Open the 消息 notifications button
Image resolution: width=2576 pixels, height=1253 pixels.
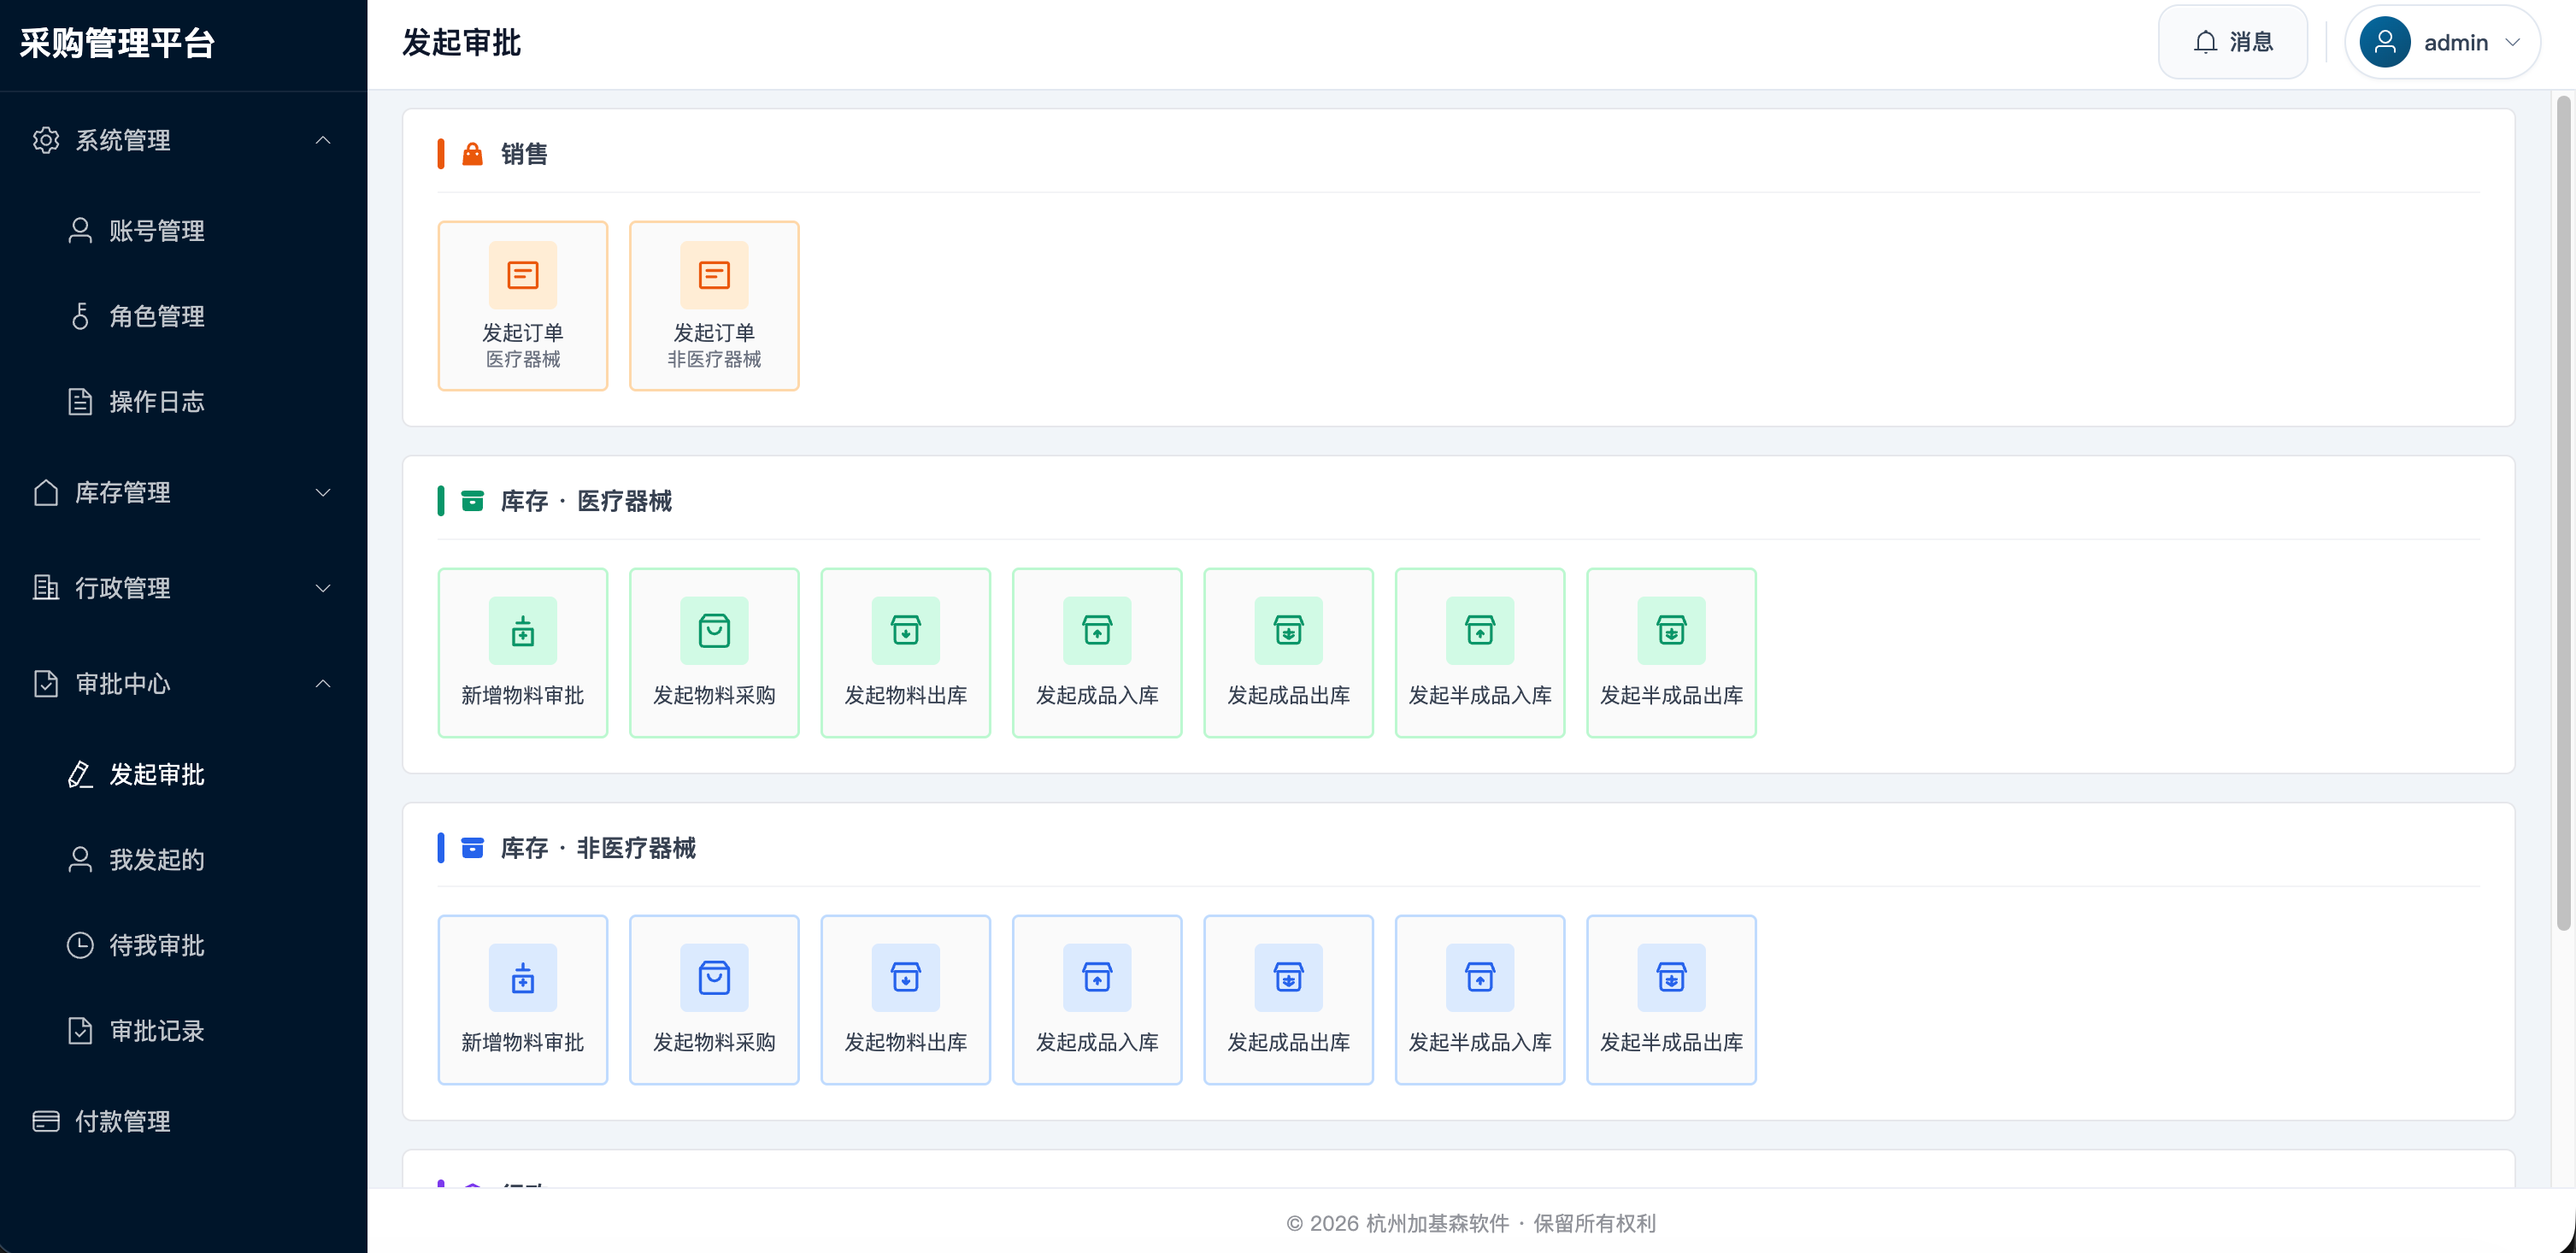click(2233, 42)
